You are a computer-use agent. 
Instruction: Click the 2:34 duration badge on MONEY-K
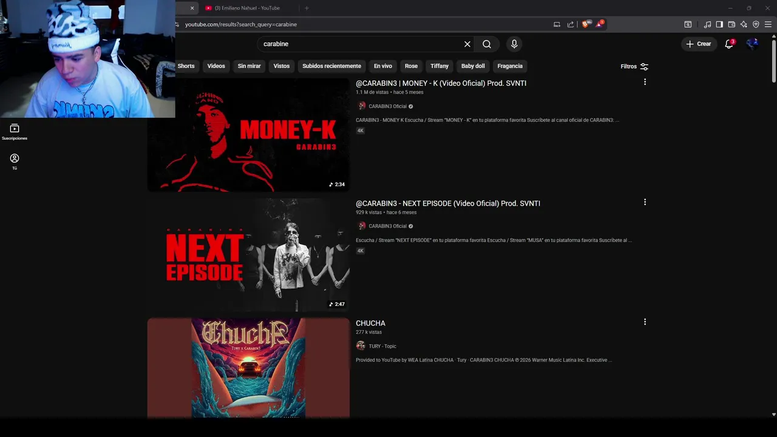[337, 185]
